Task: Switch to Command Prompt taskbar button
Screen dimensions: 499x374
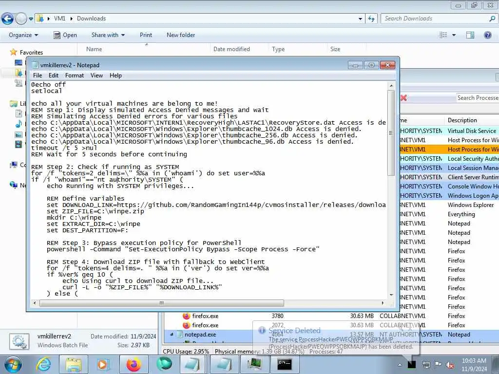Action: coord(285,364)
